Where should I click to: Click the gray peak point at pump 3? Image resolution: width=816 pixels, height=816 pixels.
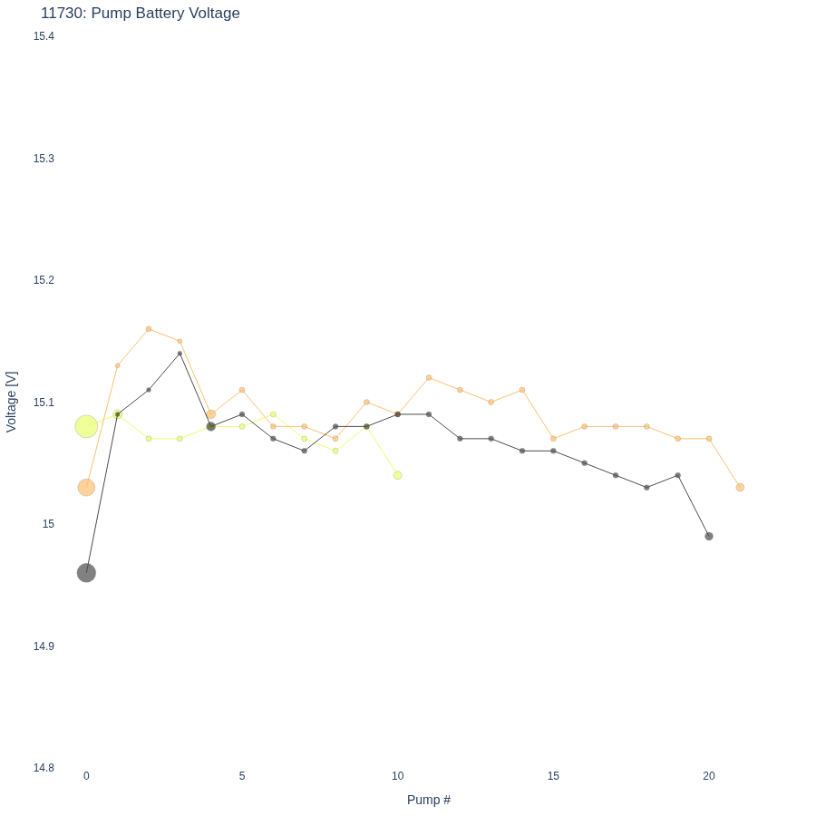(x=180, y=354)
